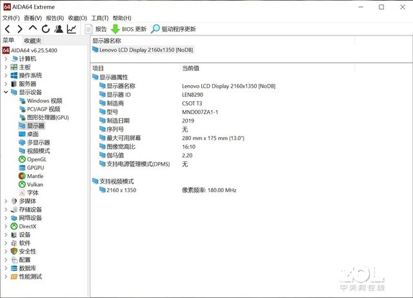
Task: Select the OpenGL tree entry
Action: tap(33, 159)
